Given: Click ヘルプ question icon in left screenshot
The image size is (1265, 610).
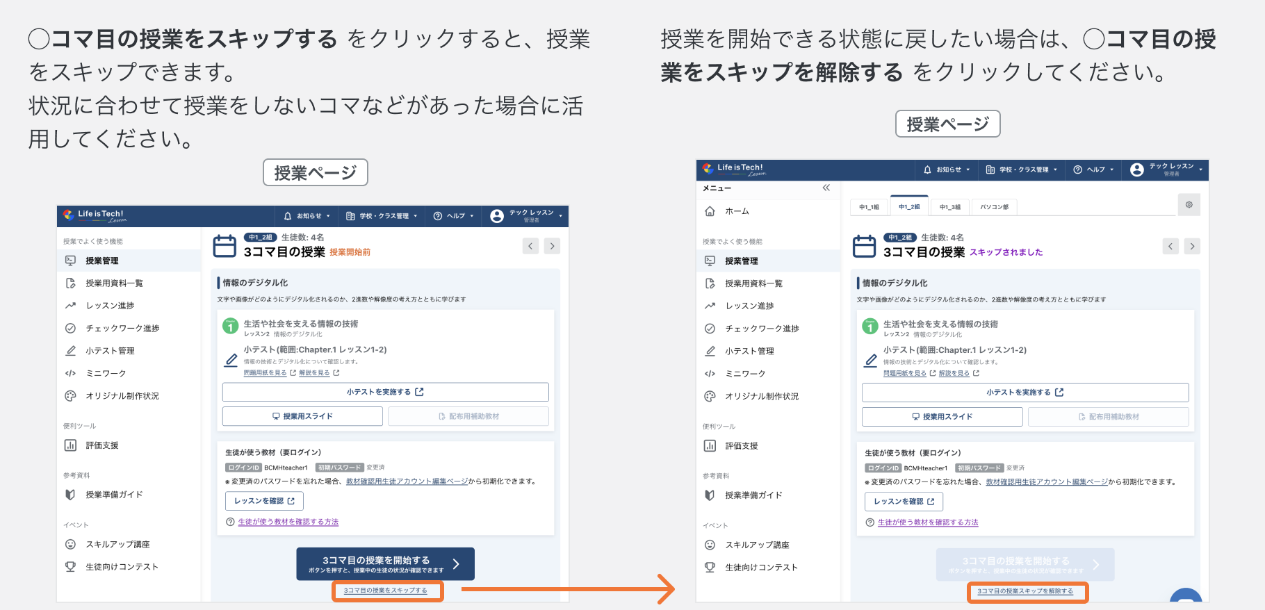Looking at the screenshot, I should click(x=438, y=216).
